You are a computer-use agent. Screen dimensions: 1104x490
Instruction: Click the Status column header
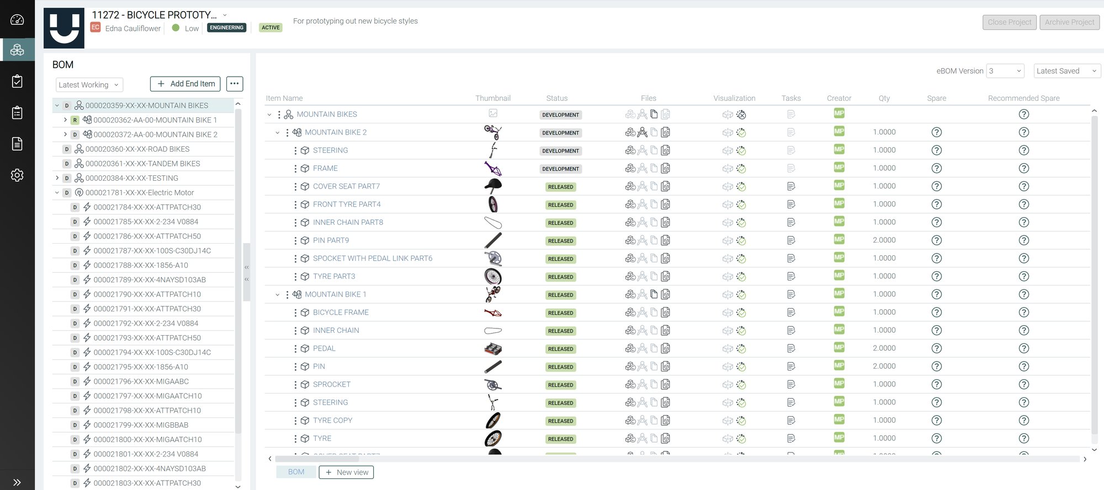[557, 98]
